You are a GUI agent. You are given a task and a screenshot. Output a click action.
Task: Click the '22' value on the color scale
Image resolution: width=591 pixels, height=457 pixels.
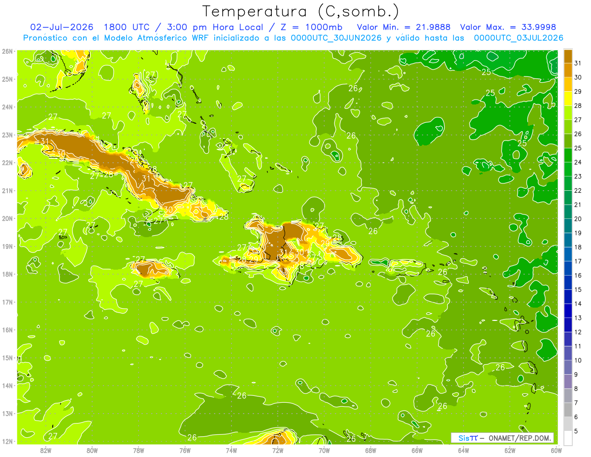pyautogui.click(x=578, y=190)
